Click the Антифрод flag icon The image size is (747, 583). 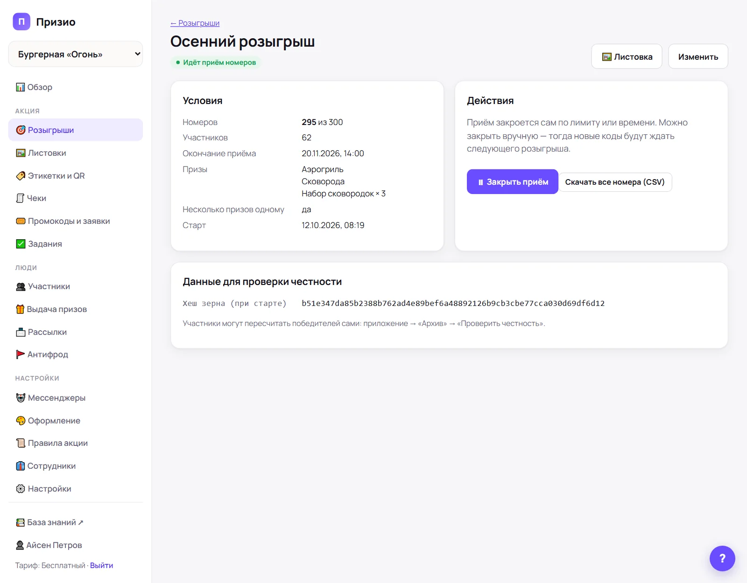point(21,354)
